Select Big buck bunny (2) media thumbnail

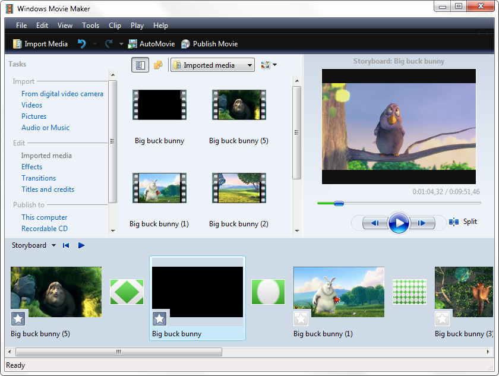[x=239, y=188]
